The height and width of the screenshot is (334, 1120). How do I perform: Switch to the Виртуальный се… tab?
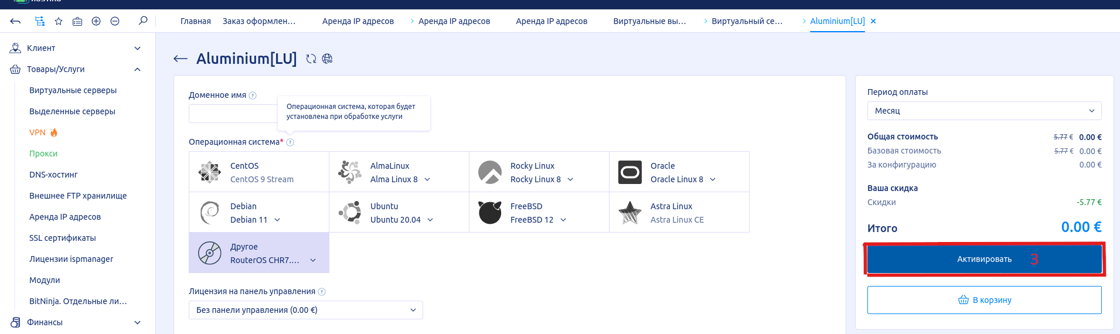747,21
